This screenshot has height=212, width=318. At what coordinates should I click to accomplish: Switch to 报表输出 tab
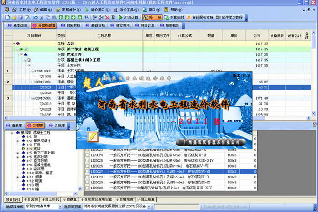pyautogui.click(x=170, y=25)
